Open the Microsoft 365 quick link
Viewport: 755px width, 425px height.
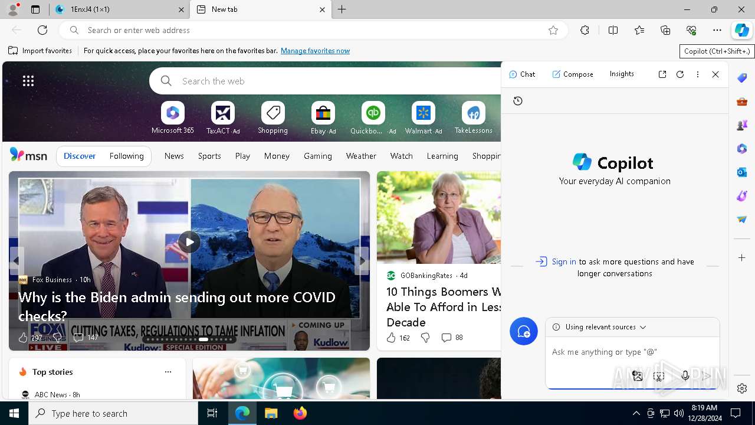tap(172, 119)
